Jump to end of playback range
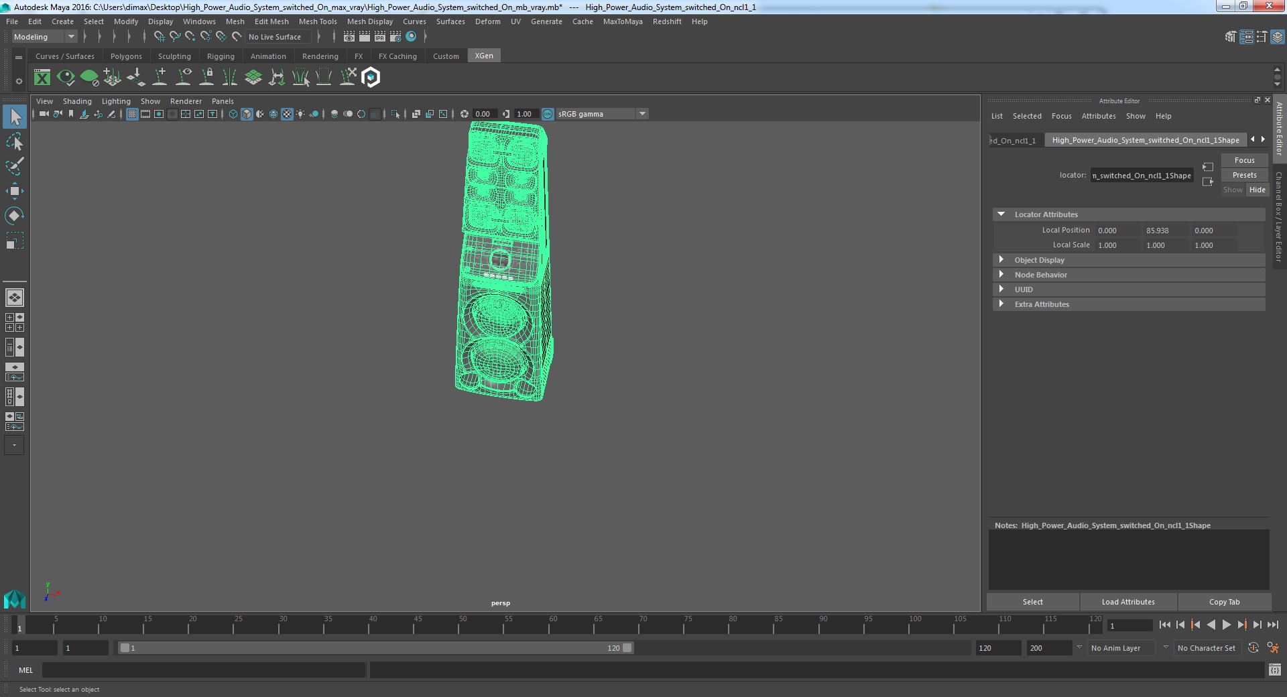 [1273, 625]
